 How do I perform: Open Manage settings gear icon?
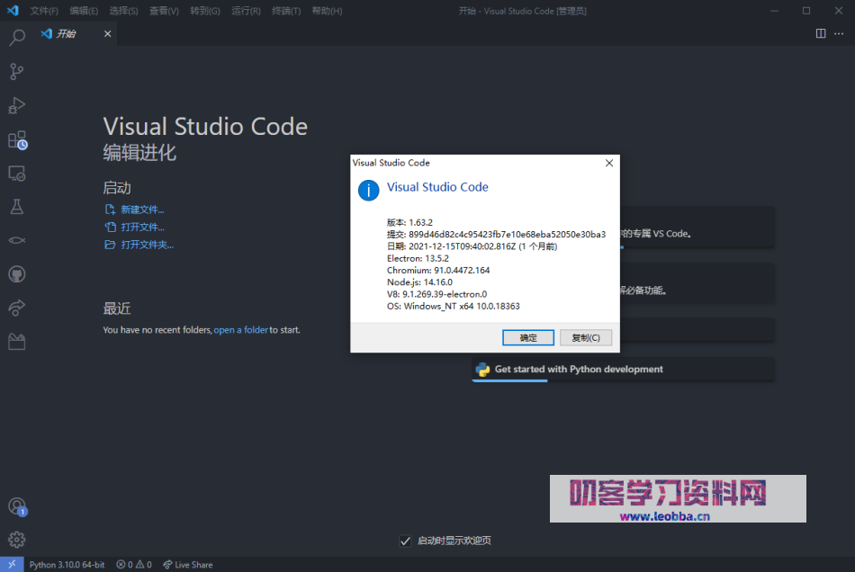coord(17,540)
